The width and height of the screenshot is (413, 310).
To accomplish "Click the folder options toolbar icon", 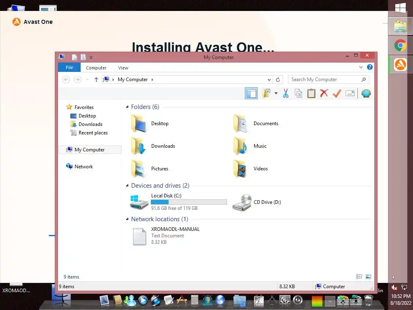I will 267,93.
